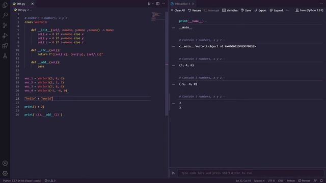326x183 pixels.
Task: Click the editor minimap preview
Action: coord(158,17)
